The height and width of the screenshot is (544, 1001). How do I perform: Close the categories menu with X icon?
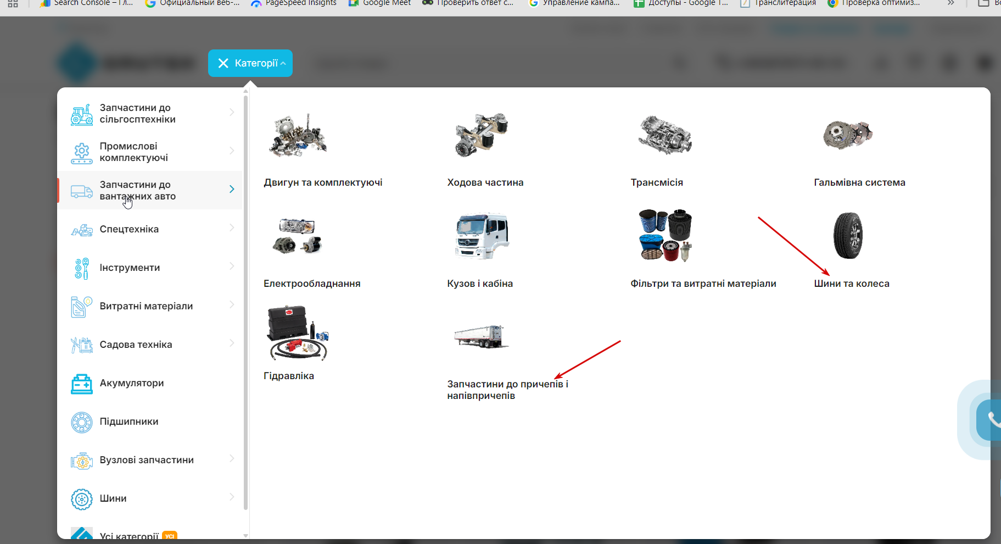223,63
